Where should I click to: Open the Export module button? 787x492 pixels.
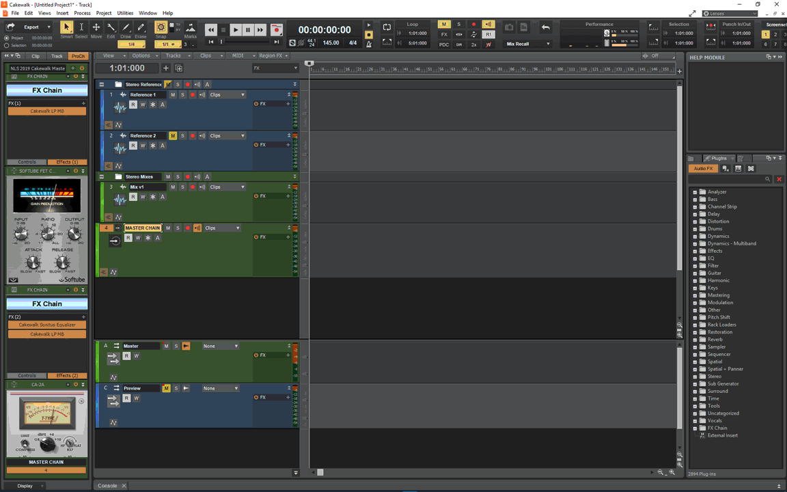pyautogui.click(x=29, y=27)
